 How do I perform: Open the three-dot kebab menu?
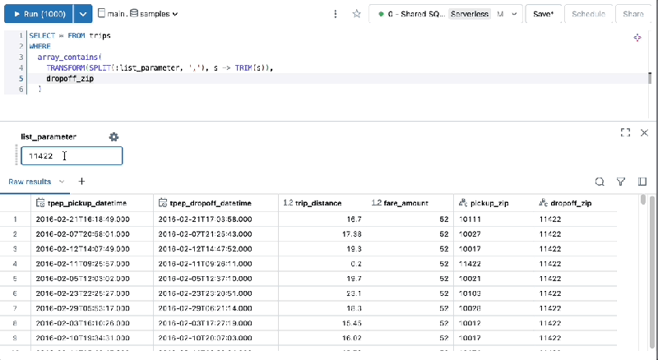pyautogui.click(x=335, y=14)
